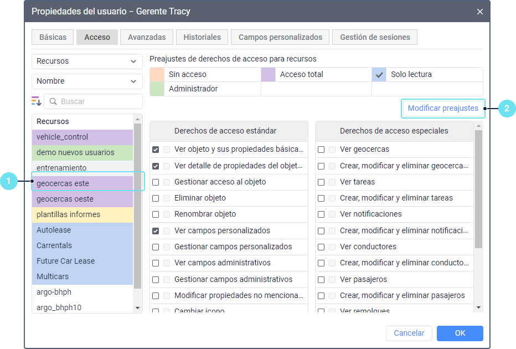Open the Gestión de sesiones tab
The width and height of the screenshot is (516, 349).
pos(375,37)
